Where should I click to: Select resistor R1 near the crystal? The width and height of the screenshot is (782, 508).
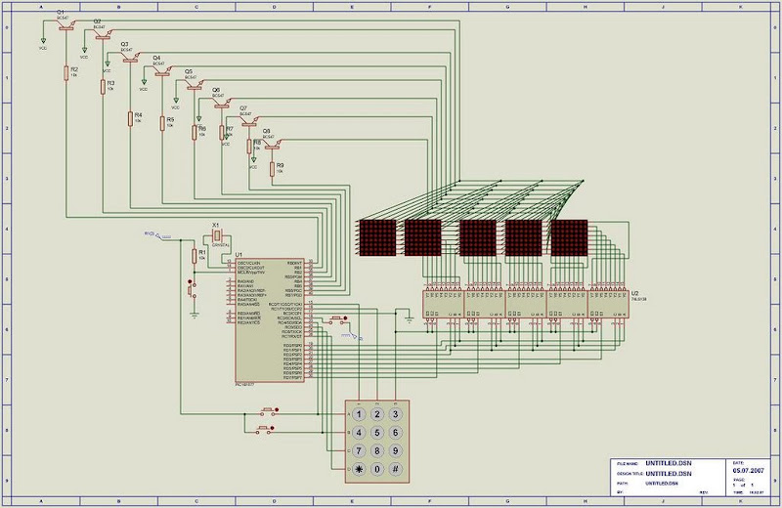[194, 256]
